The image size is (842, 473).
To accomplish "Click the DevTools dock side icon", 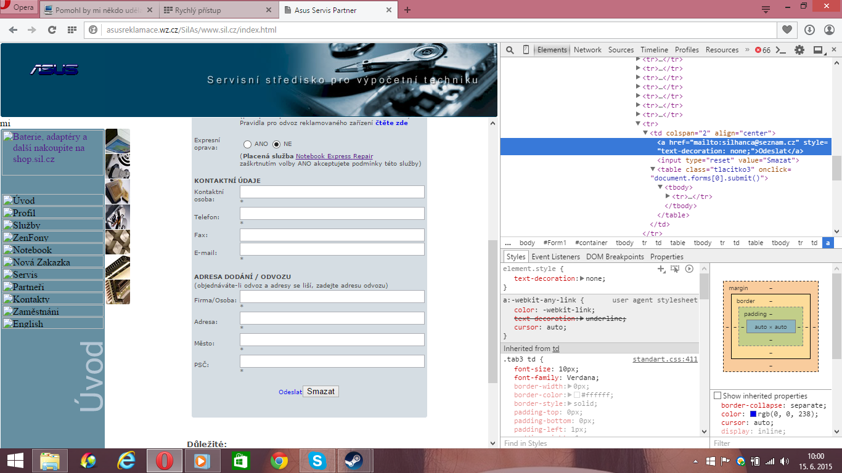I will click(818, 50).
